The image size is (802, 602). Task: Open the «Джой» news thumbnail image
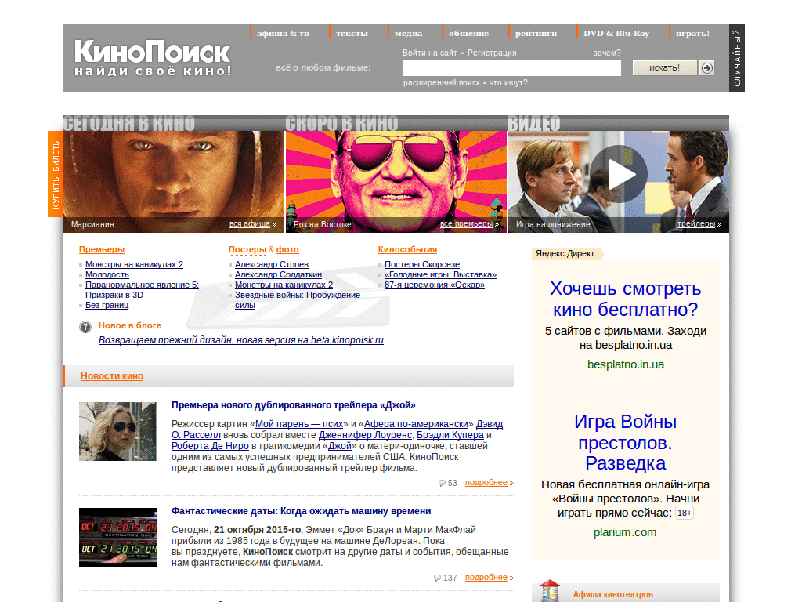click(117, 431)
